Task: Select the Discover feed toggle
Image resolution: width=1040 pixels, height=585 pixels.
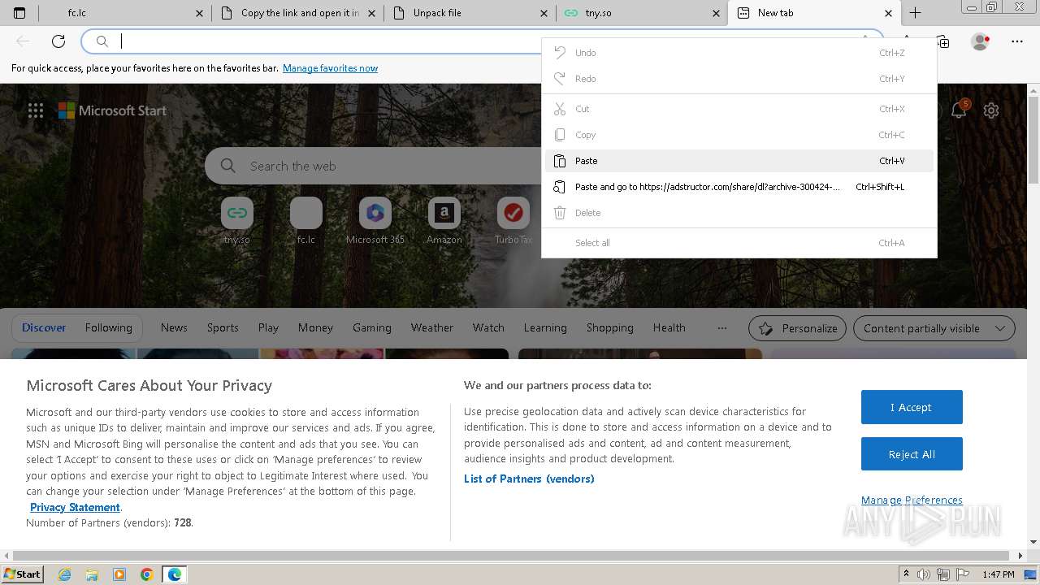Action: 44,327
